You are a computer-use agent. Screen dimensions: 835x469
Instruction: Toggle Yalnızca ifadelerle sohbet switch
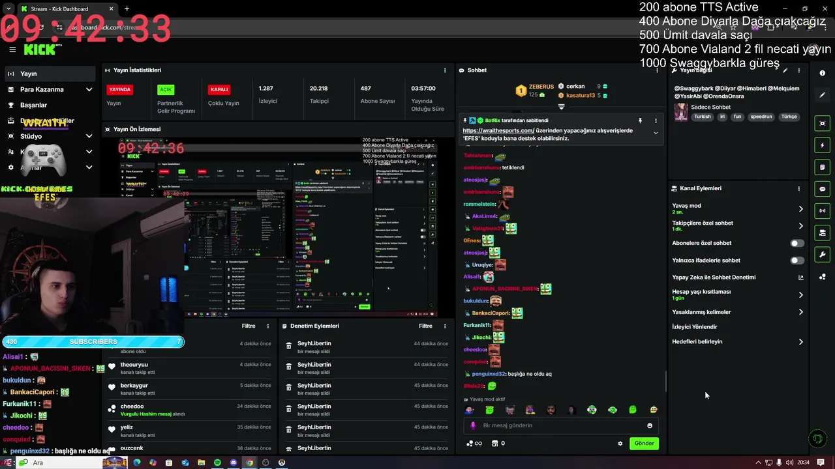(x=797, y=261)
